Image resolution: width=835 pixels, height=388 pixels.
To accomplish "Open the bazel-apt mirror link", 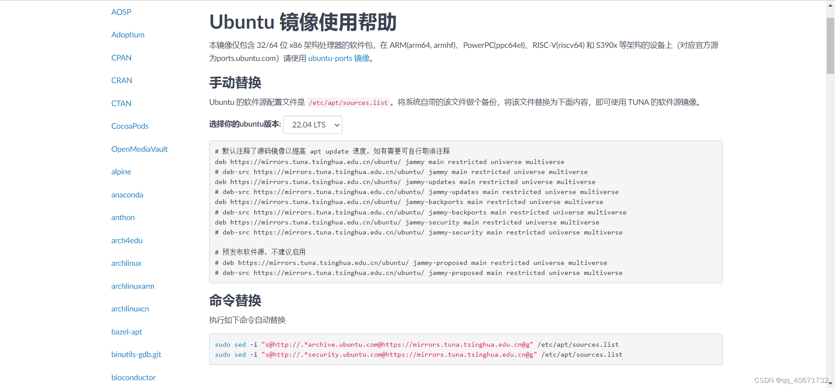I will 127,332.
